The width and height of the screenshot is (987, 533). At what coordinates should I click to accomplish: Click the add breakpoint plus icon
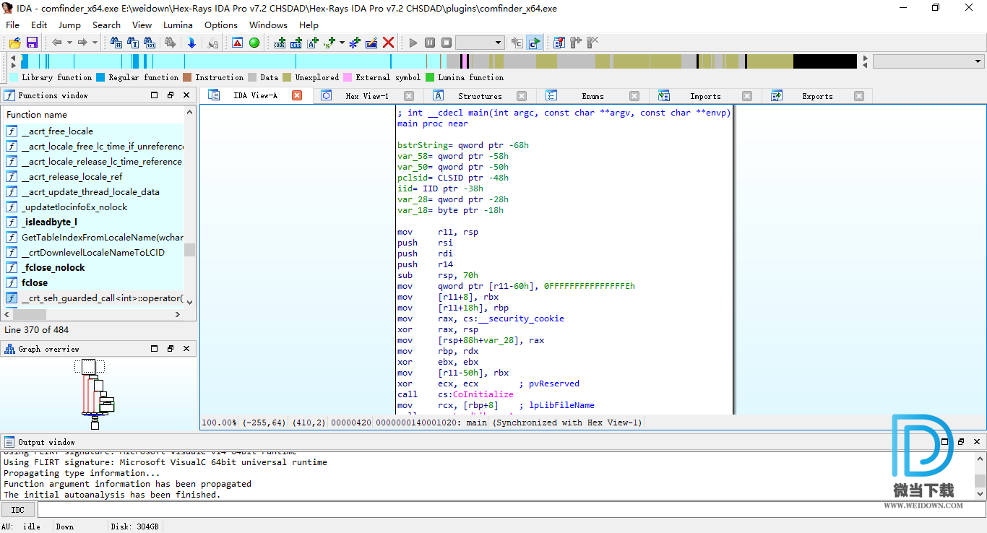576,43
